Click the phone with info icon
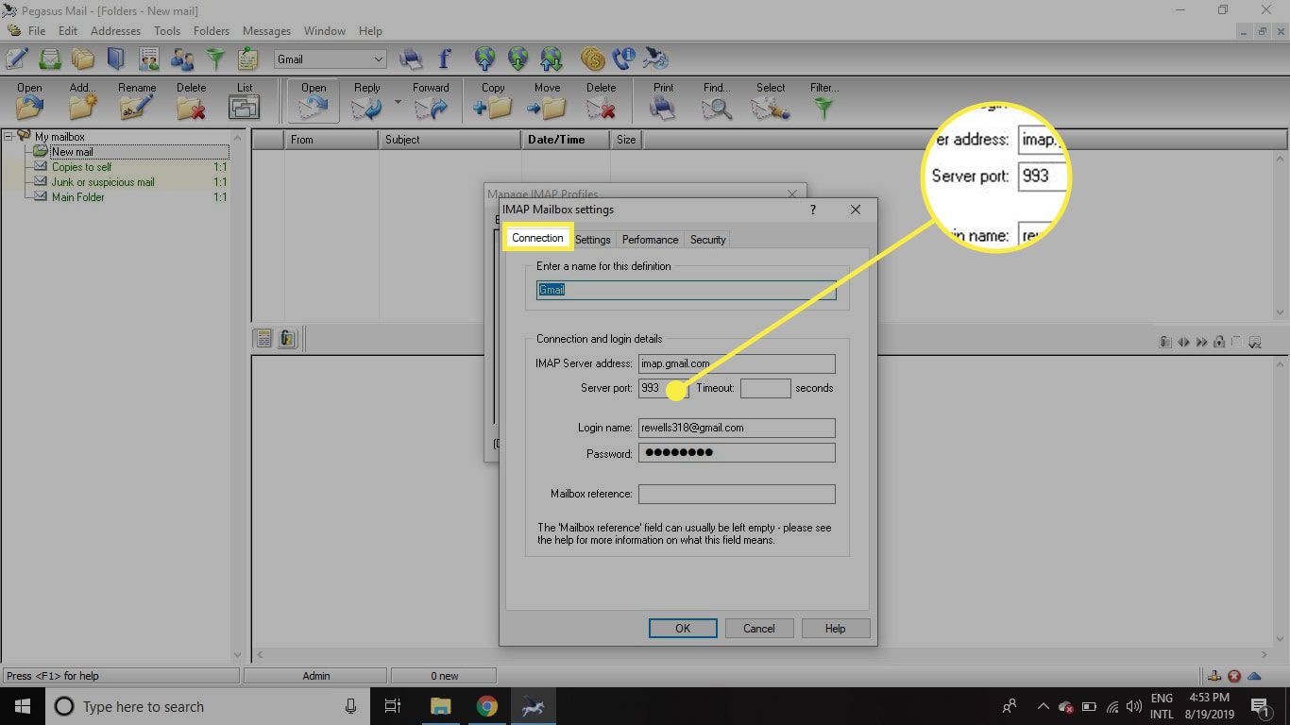1290x725 pixels. tap(623, 59)
